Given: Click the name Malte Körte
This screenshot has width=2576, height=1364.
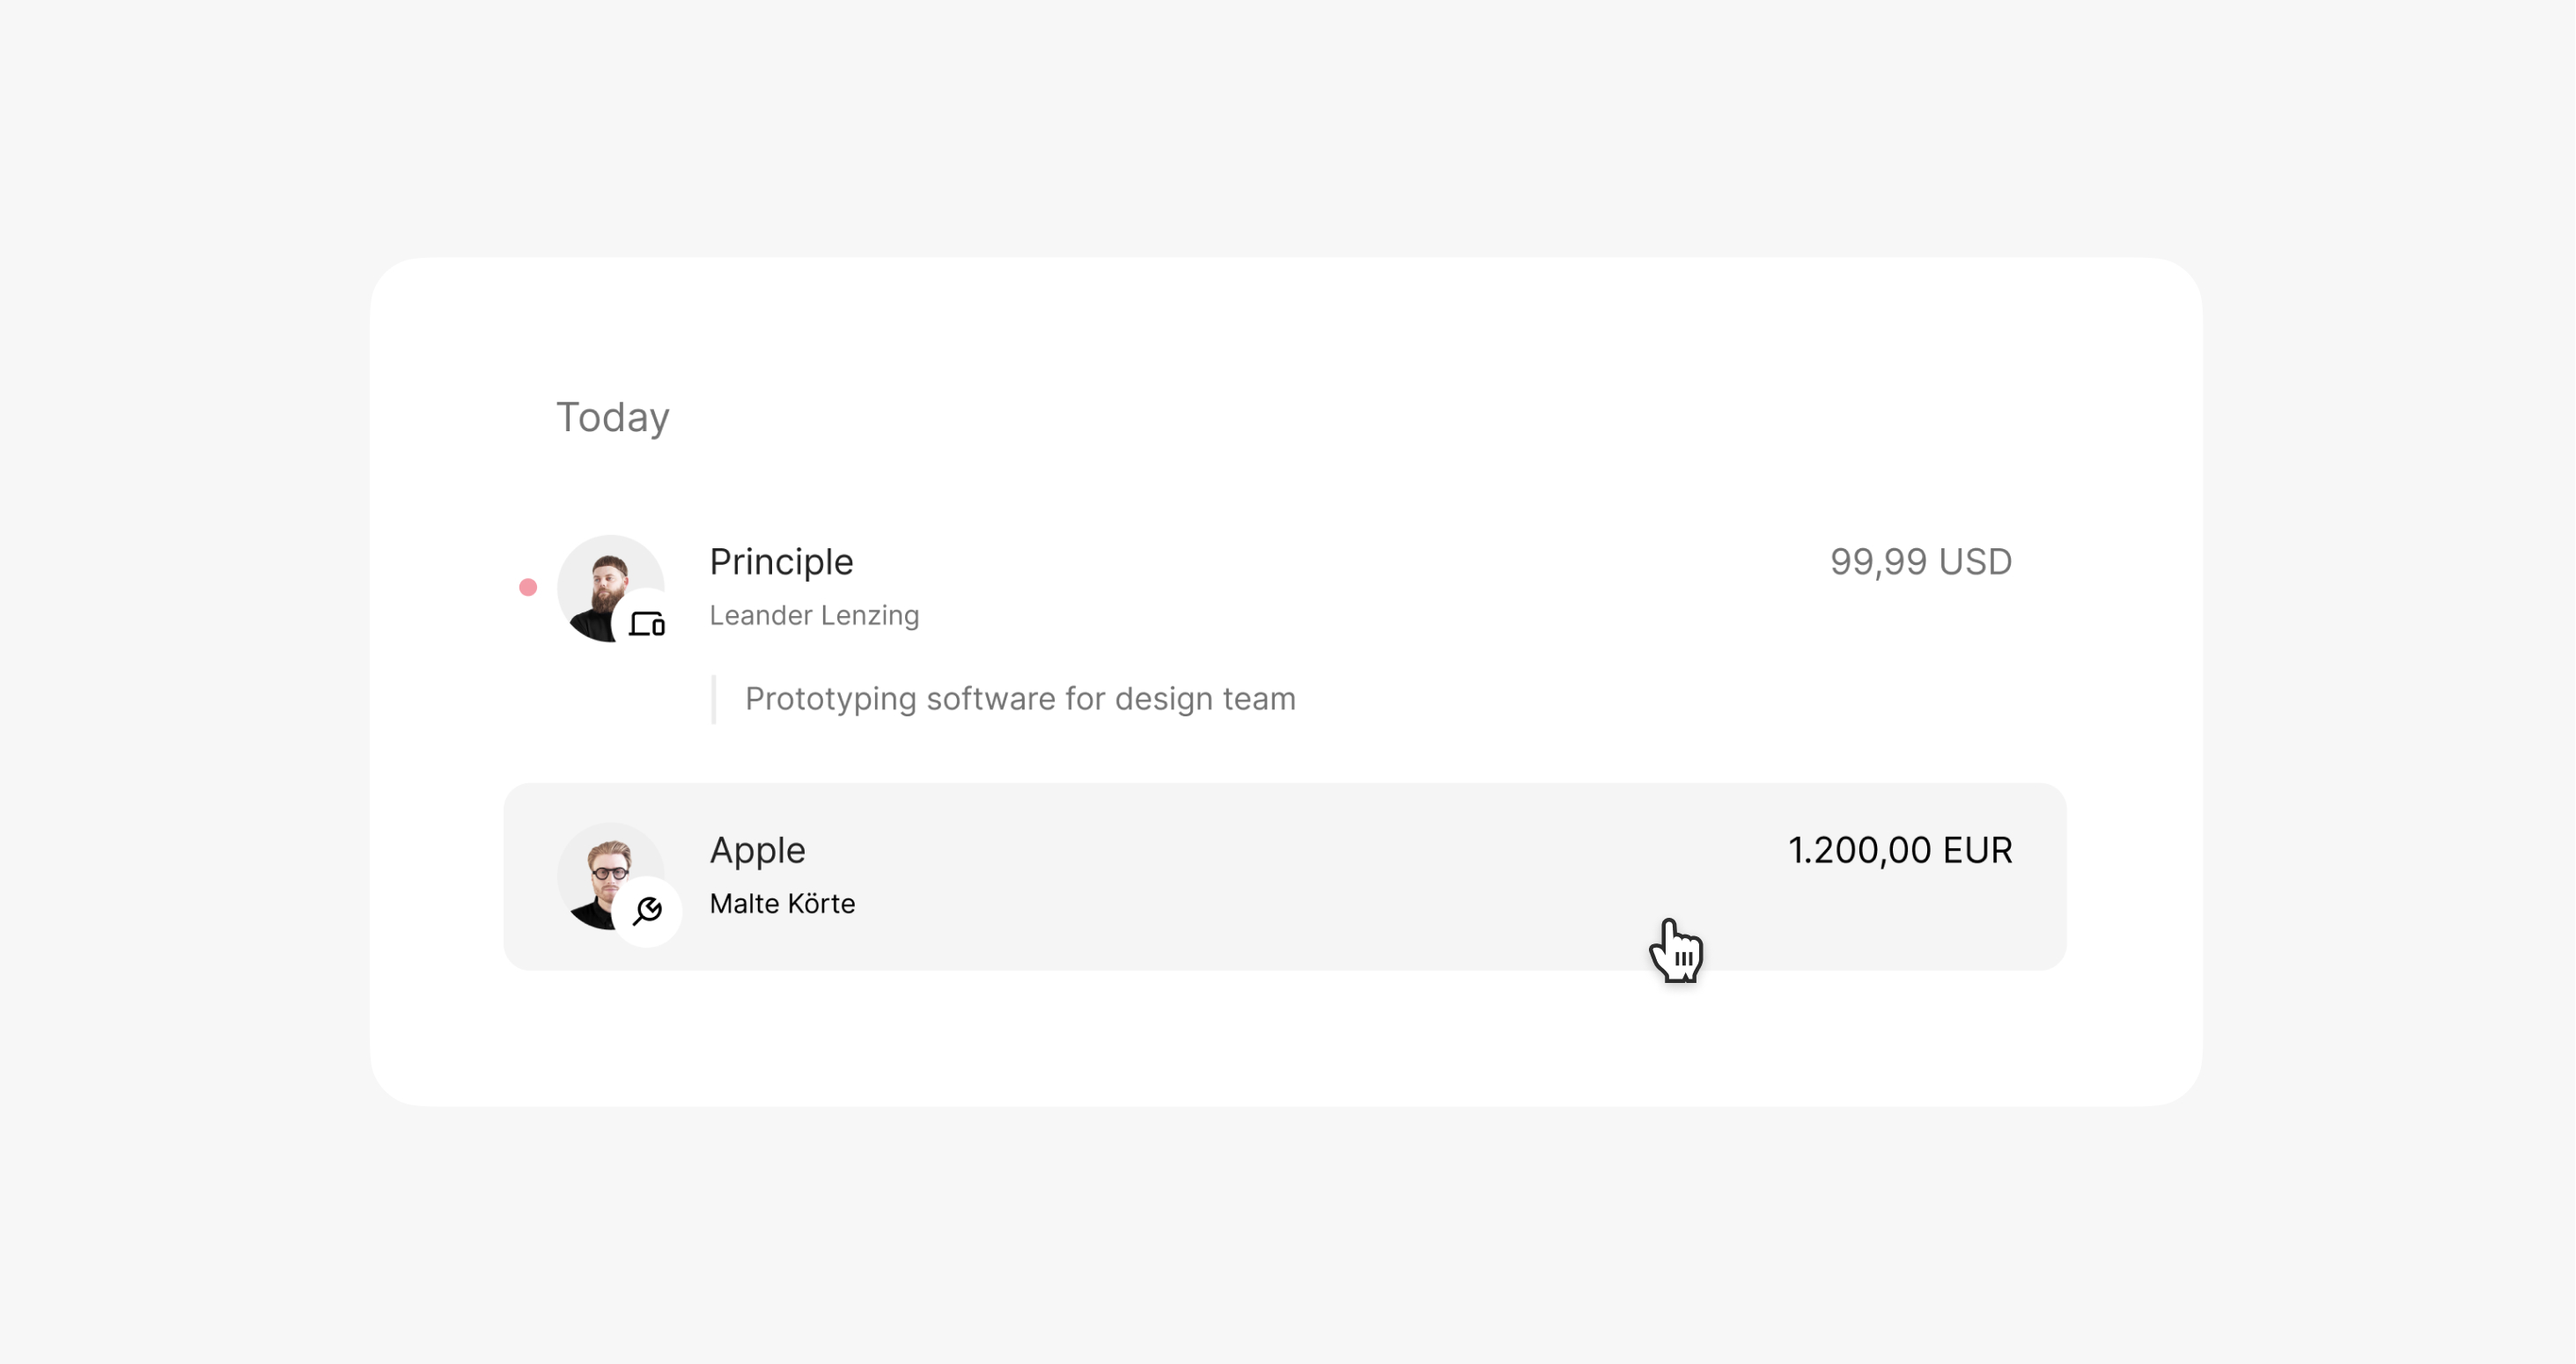Looking at the screenshot, I should (x=782, y=904).
